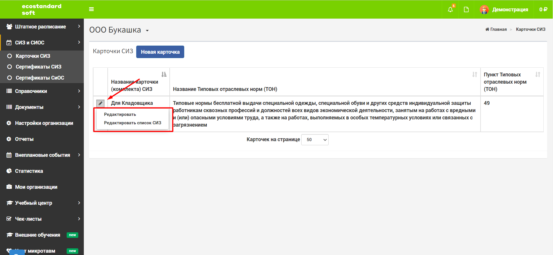Click the home icon in breadcrumbs
The height and width of the screenshot is (255, 553).
coord(487,29)
